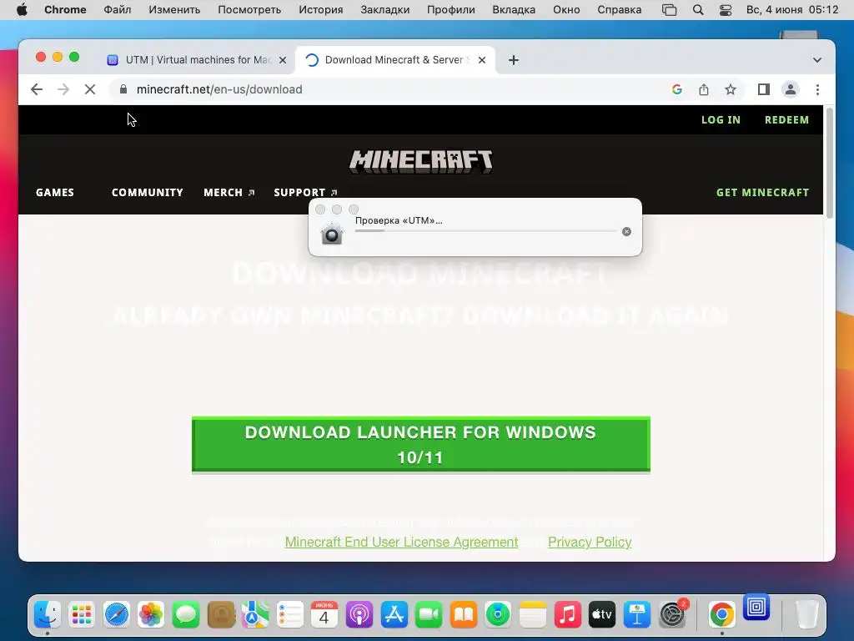Click the verification progress bar

tap(486, 231)
